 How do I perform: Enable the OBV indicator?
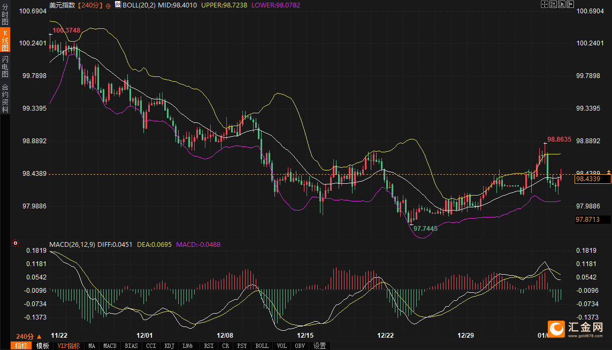click(x=300, y=346)
